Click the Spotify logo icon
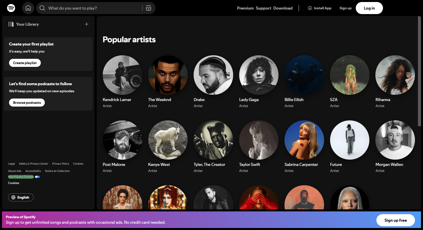 click(11, 8)
